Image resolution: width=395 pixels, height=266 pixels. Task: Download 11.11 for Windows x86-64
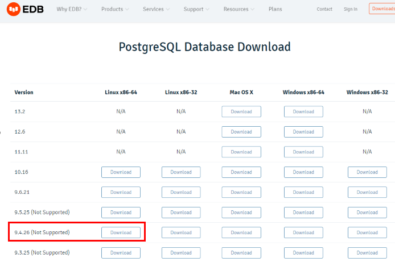(x=303, y=152)
